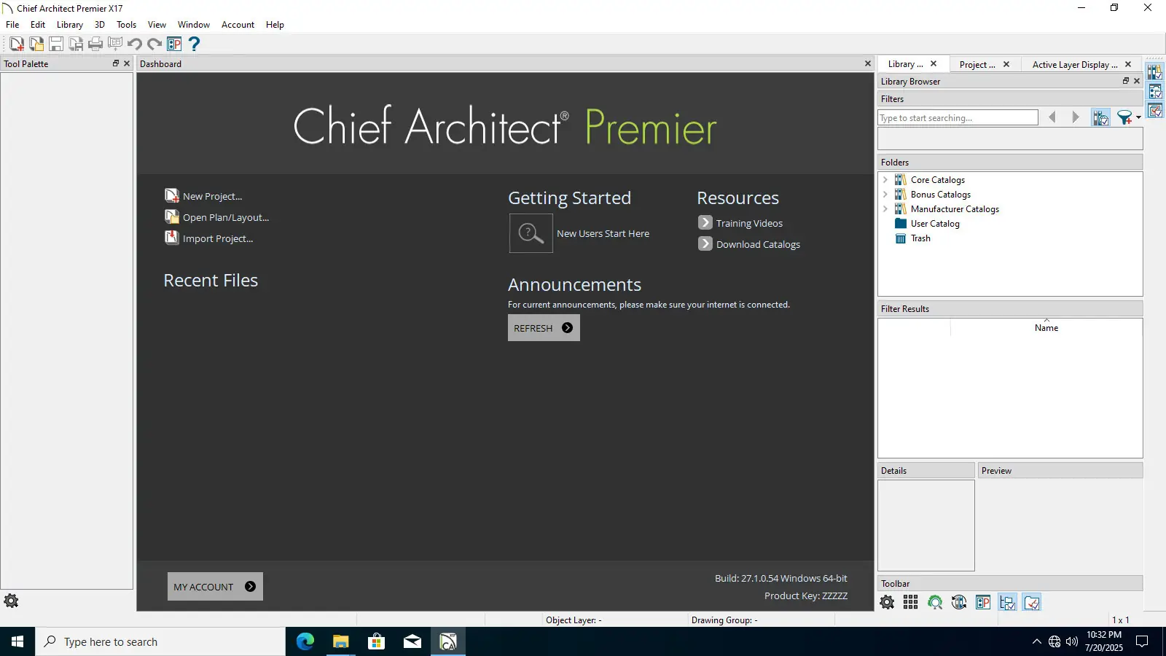The image size is (1166, 656).
Task: Select Trash in the library folders
Action: 920,238
